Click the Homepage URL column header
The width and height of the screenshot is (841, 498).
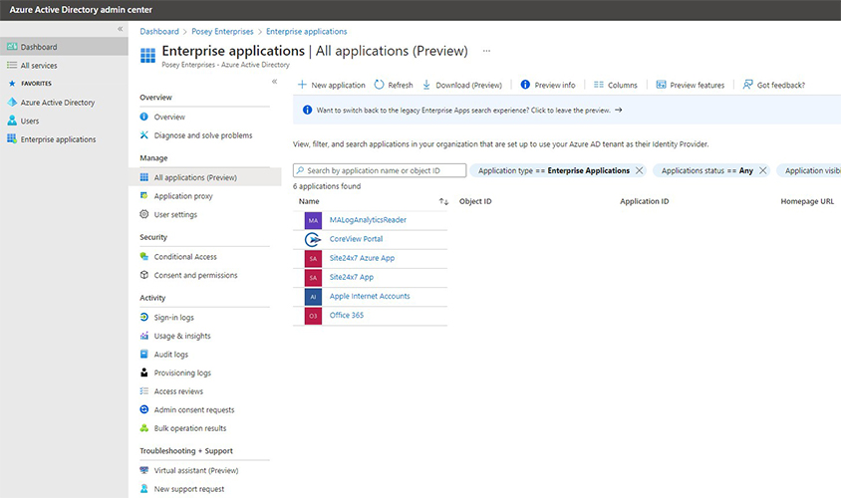tap(807, 201)
